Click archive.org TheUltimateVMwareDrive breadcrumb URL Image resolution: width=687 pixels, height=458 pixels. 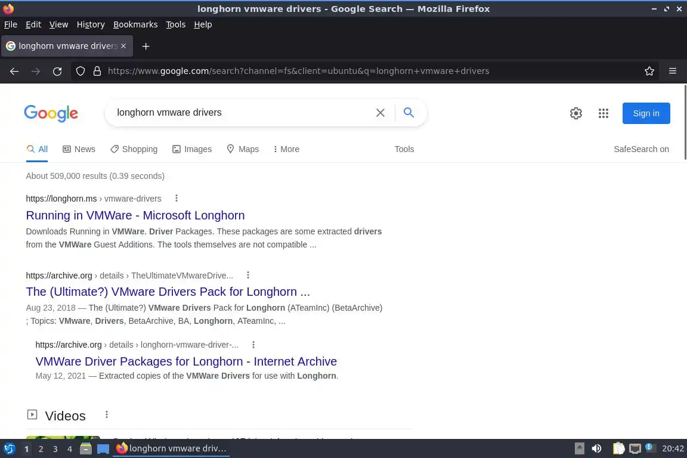(129, 276)
